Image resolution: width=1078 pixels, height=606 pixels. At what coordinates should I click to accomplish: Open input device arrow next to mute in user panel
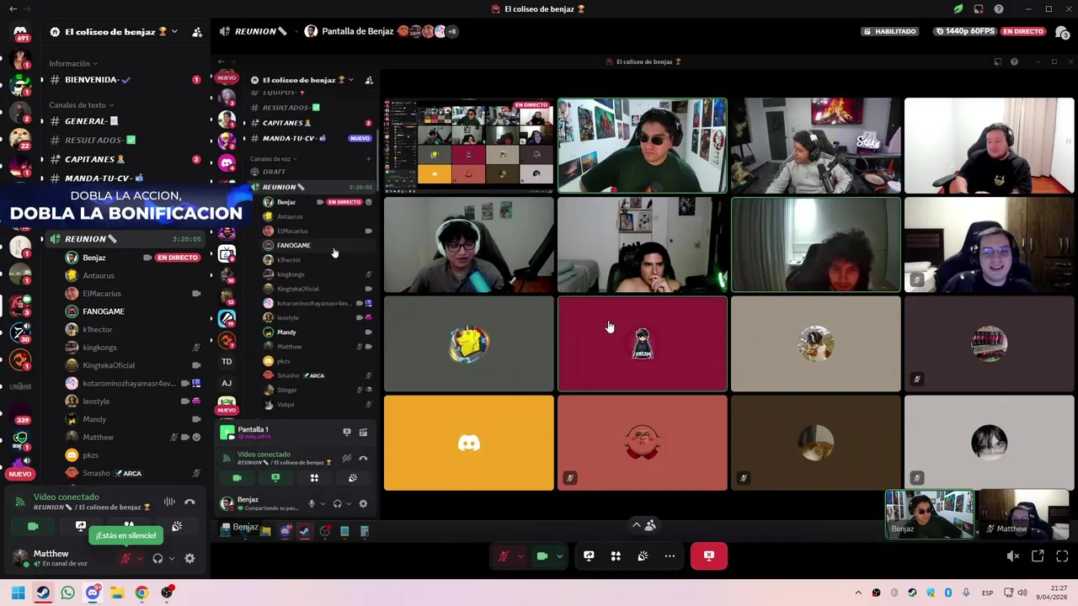pyautogui.click(x=140, y=558)
